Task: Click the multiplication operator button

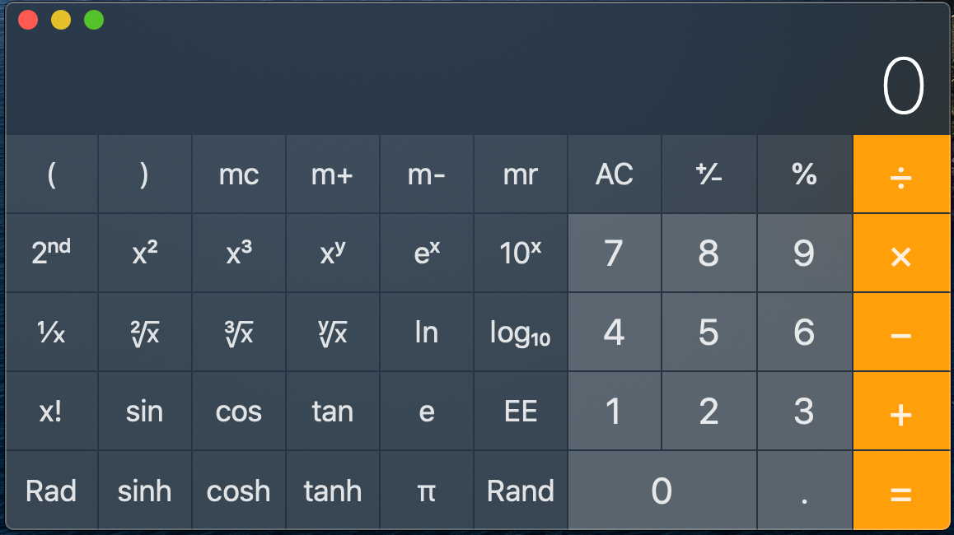Action: click(901, 254)
